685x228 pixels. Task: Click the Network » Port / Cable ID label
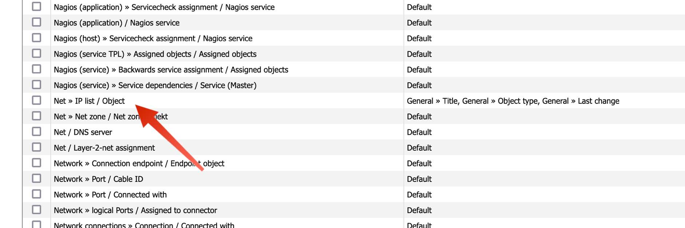click(x=98, y=179)
